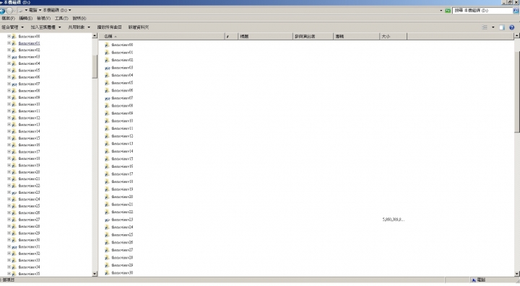
Task: Open the 加入至媒體櫃 dropdown
Action: (45, 27)
